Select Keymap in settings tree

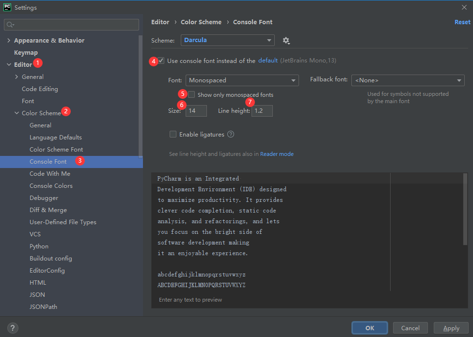pyautogui.click(x=26, y=52)
